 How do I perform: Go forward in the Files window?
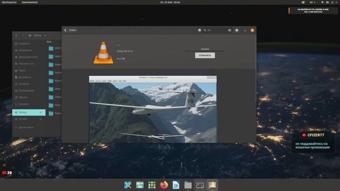(23, 36)
